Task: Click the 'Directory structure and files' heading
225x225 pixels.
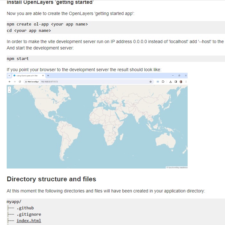Action: (51, 179)
